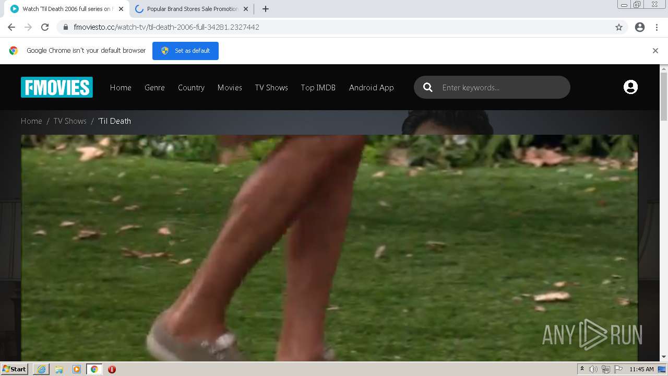Viewport: 668px width, 376px height.
Task: Close the 'Til Death tab
Action: pos(121,9)
